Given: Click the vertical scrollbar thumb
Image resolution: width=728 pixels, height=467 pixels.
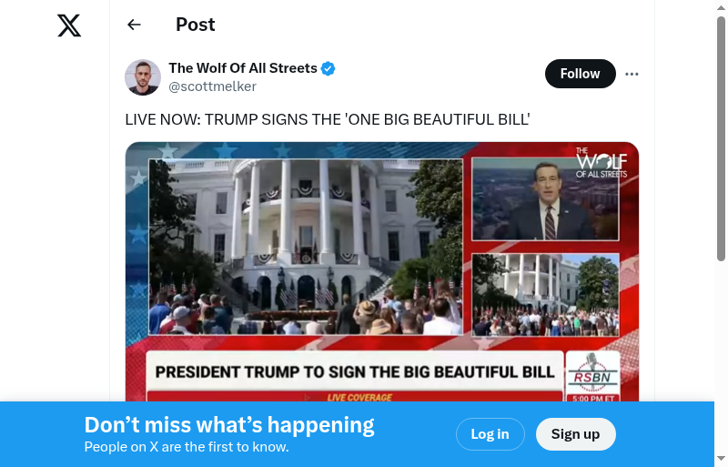Looking at the screenshot, I should pyautogui.click(x=721, y=138).
